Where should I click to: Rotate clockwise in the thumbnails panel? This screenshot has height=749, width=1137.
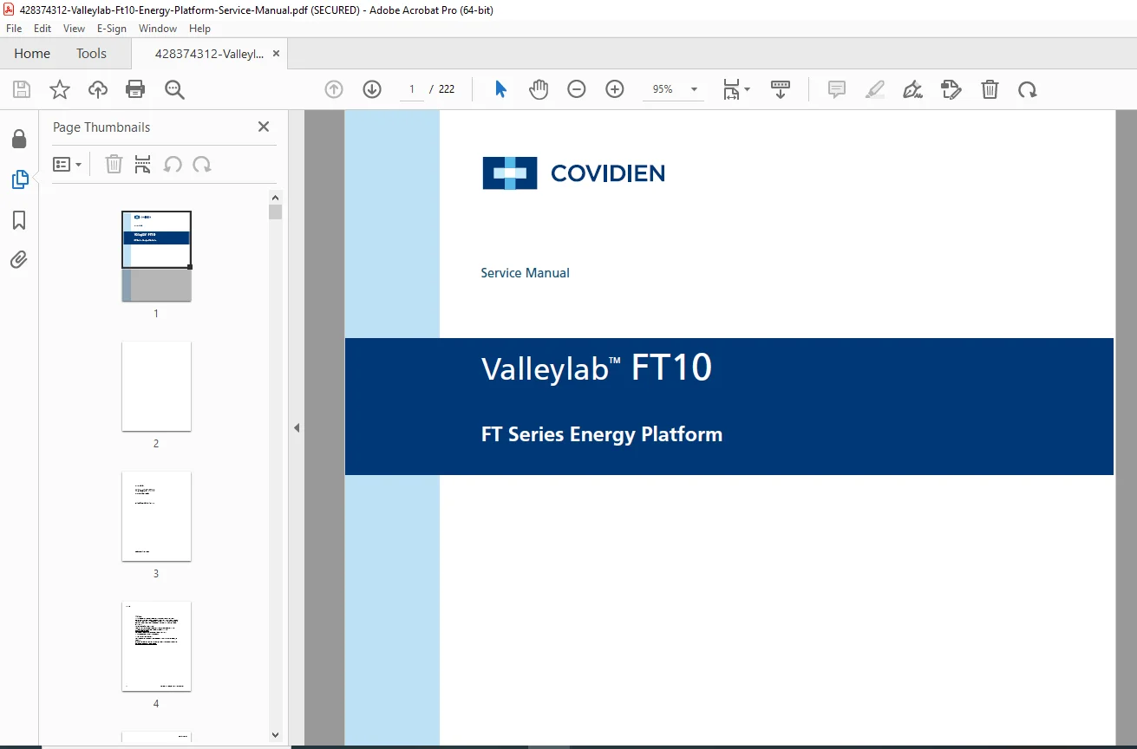pos(202,164)
